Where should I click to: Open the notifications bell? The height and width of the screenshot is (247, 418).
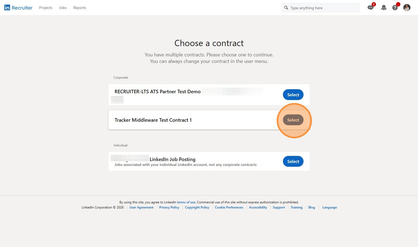pyautogui.click(x=384, y=8)
